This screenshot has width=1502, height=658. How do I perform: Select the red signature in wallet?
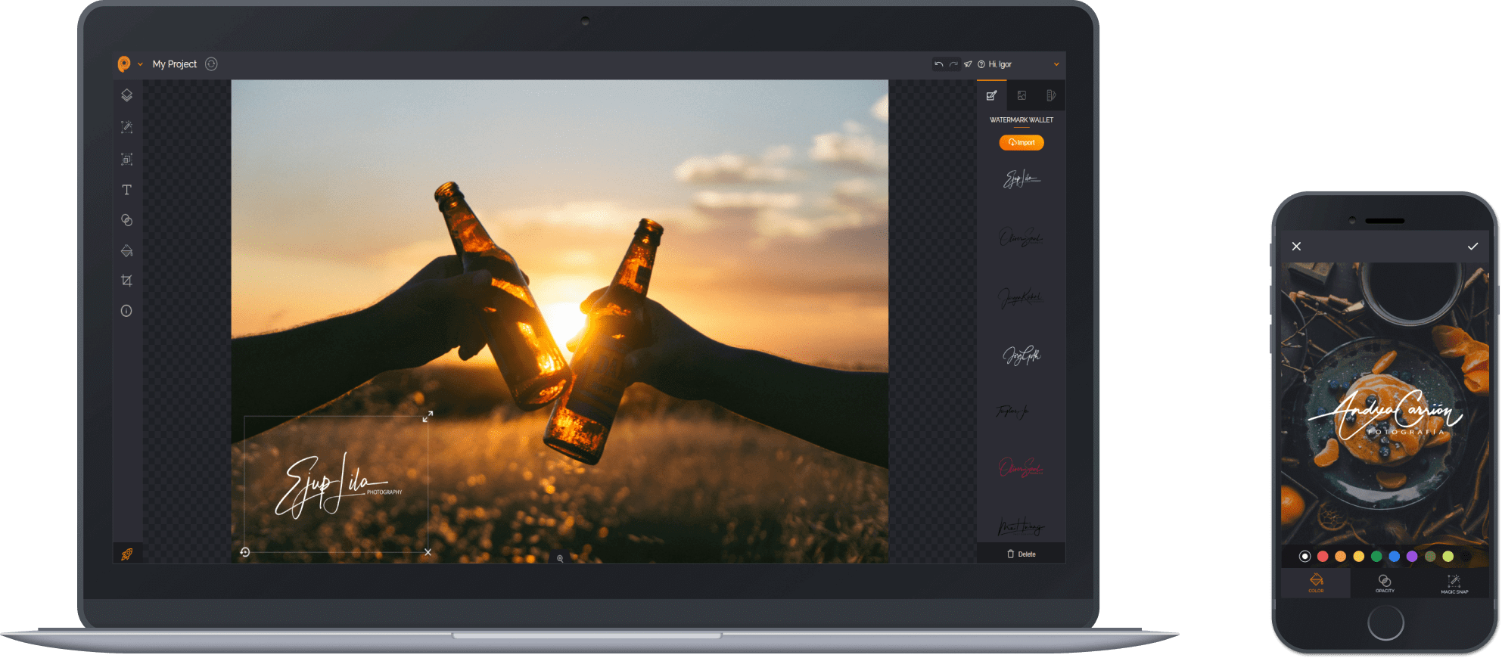pyautogui.click(x=1022, y=467)
